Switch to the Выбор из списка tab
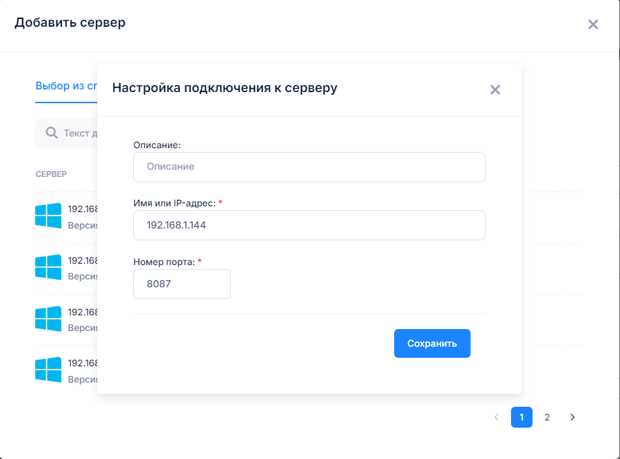Viewport: 620px width, 459px height. [67, 86]
